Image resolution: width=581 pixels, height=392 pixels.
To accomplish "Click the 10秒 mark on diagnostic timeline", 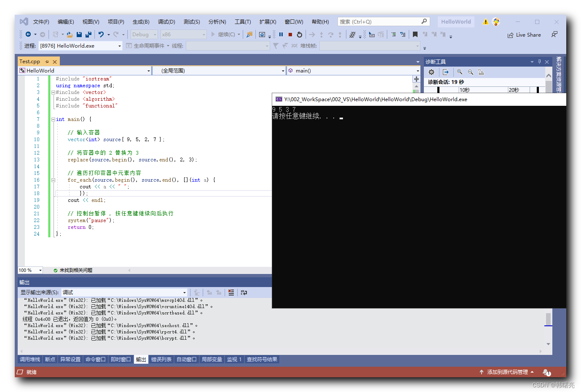I will click(x=464, y=90).
